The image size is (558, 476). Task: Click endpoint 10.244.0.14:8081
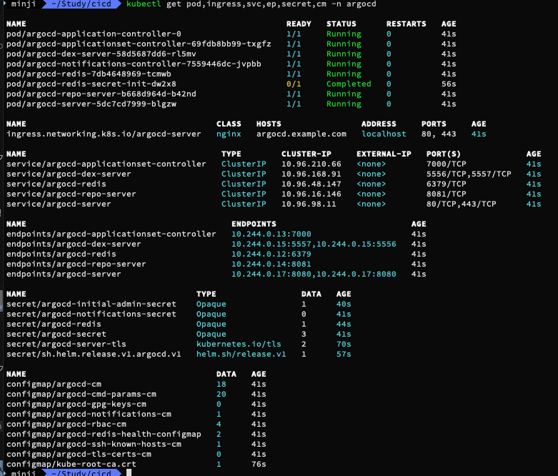[271, 264]
